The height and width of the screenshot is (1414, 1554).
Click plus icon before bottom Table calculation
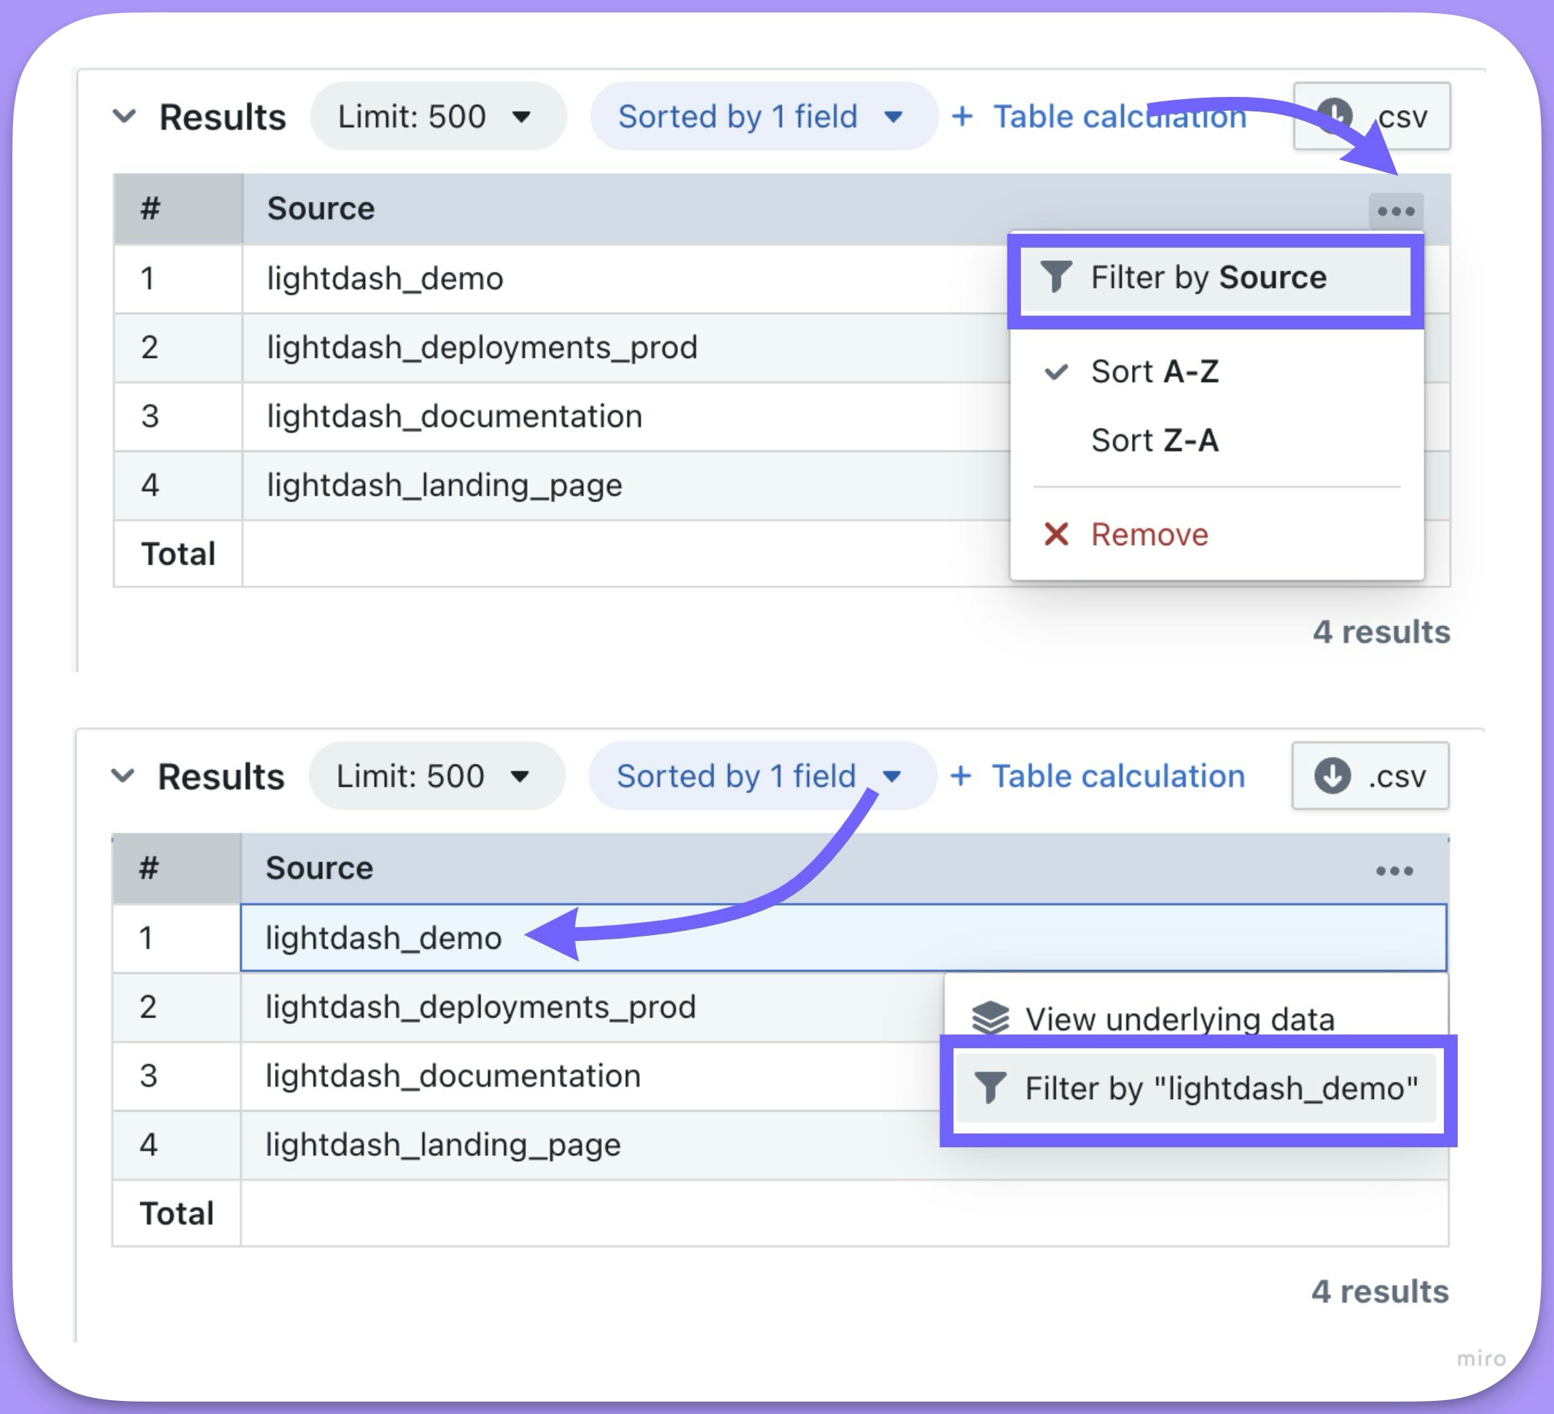click(960, 776)
